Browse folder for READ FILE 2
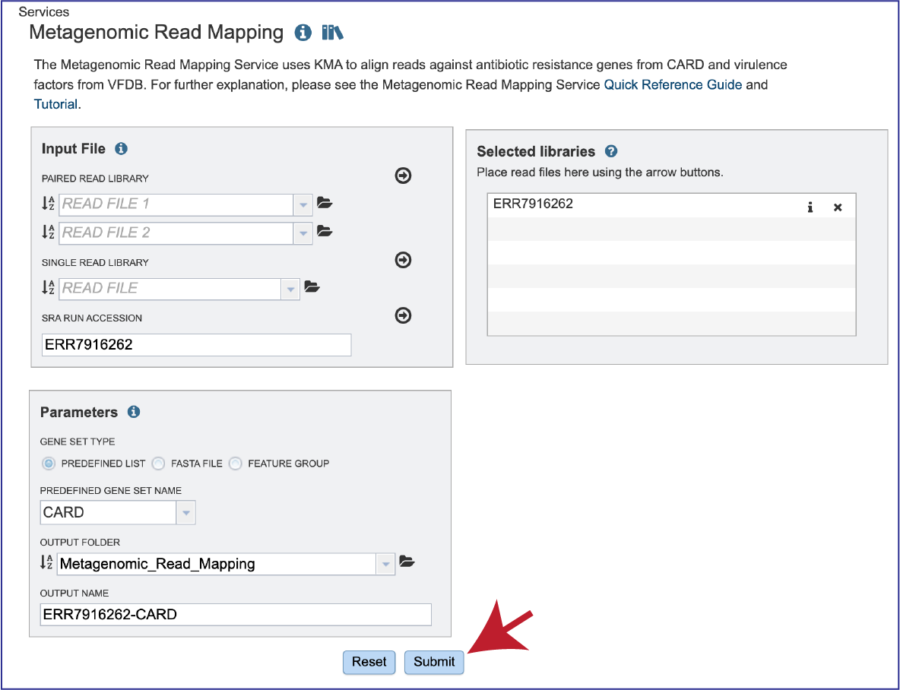Screen dimensions: 900x690 [x=325, y=231]
